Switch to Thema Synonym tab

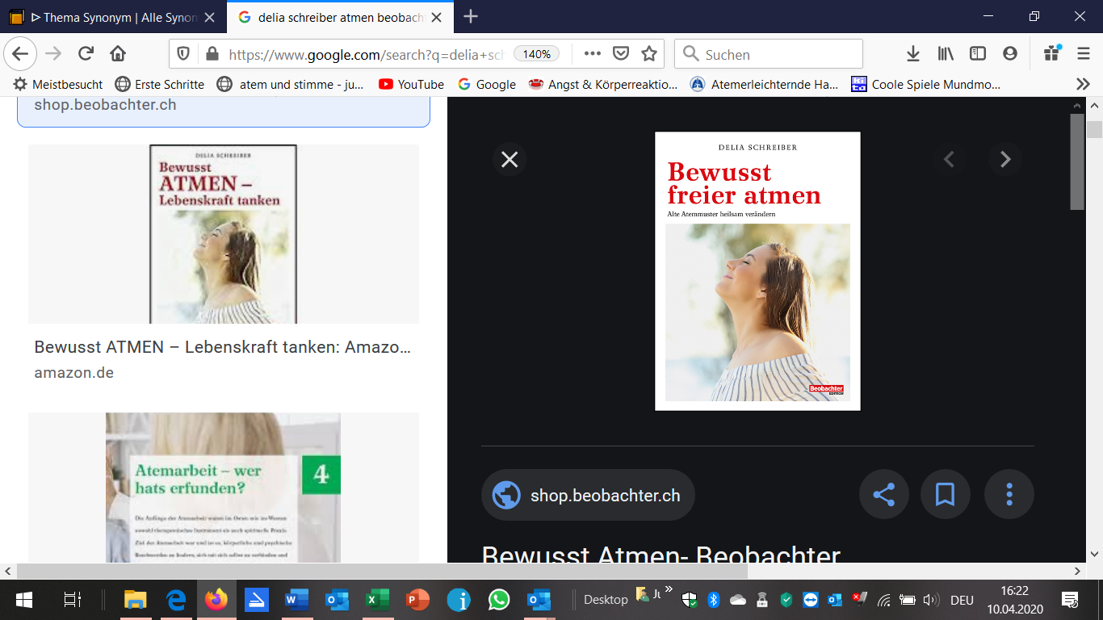(112, 17)
